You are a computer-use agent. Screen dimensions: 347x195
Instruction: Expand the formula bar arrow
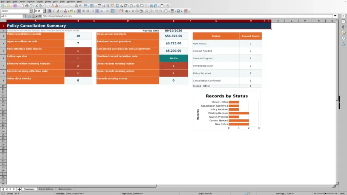tap(335, 16)
